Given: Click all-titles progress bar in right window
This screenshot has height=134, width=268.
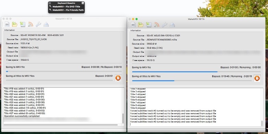Looking at the screenshot, I should point(192,81).
